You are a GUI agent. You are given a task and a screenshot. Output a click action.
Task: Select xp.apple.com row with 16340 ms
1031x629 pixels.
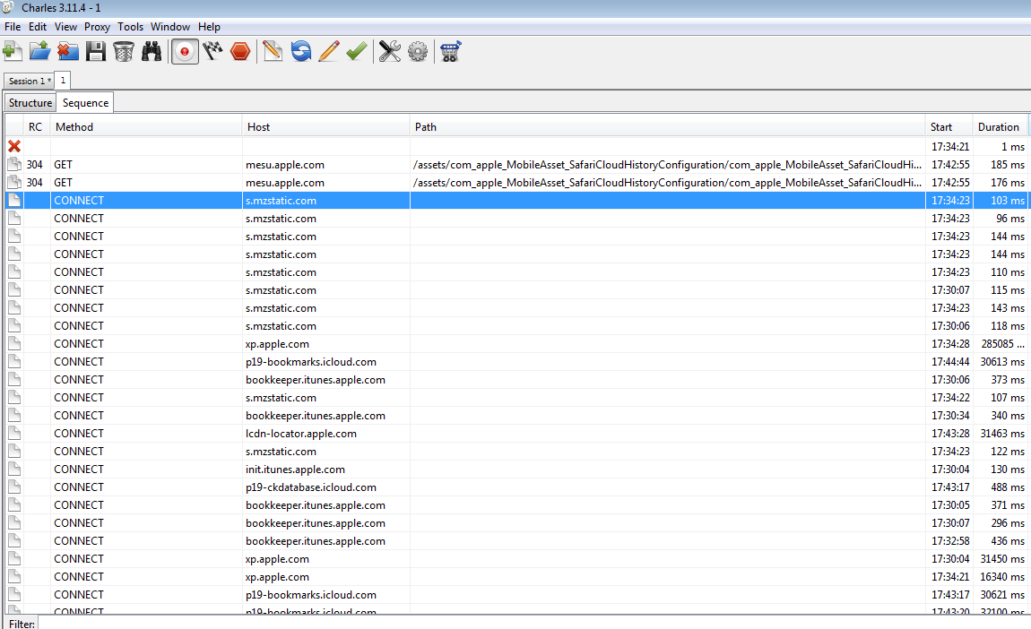(516, 577)
